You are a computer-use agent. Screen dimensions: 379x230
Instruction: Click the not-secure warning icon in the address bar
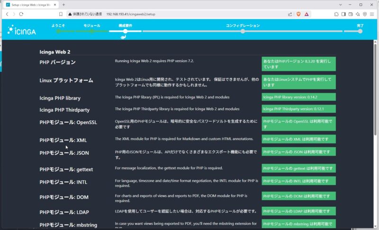tap(70, 14)
